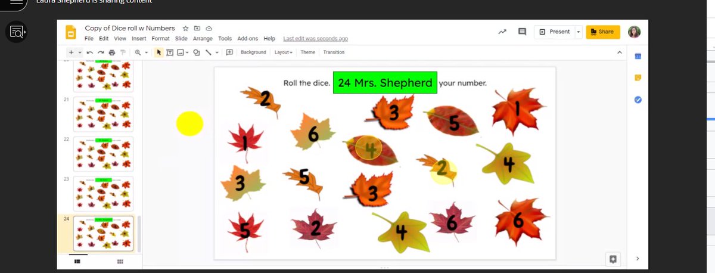Select the Shape tool
715x273 pixels.
pyautogui.click(x=197, y=52)
